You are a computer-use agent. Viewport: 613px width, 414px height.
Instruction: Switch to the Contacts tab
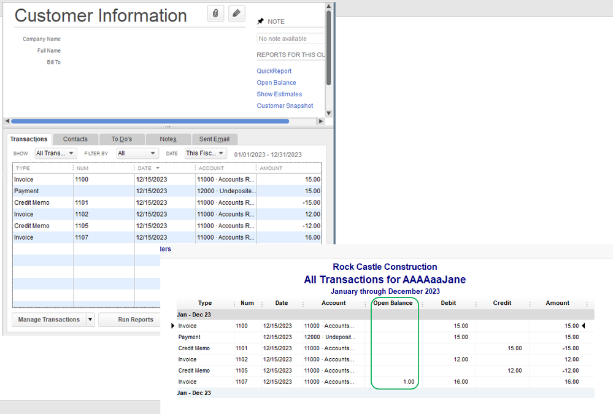(75, 139)
